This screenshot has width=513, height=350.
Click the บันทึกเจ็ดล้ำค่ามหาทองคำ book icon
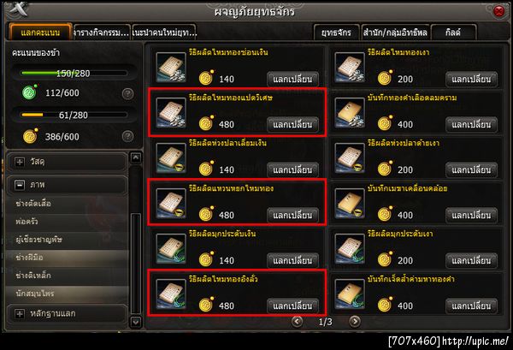tap(350, 294)
